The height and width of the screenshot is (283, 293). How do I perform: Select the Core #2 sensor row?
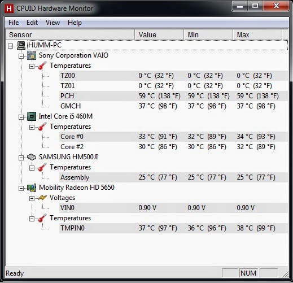173,147
